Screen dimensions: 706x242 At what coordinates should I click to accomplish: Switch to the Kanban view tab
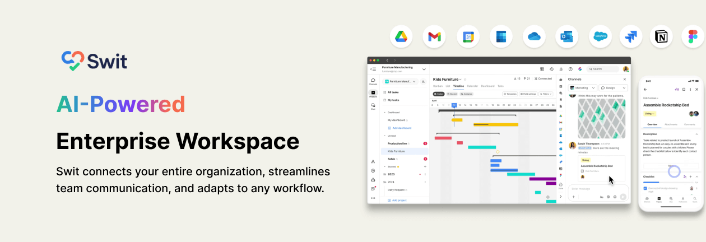coord(438,86)
